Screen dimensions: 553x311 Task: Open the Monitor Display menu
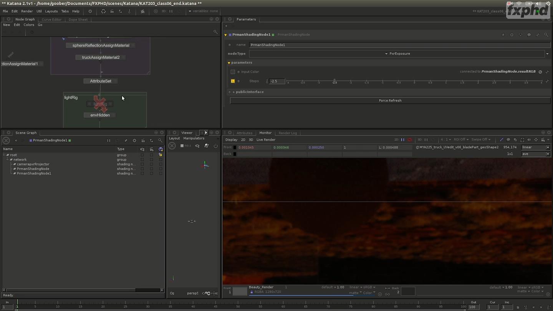231,140
